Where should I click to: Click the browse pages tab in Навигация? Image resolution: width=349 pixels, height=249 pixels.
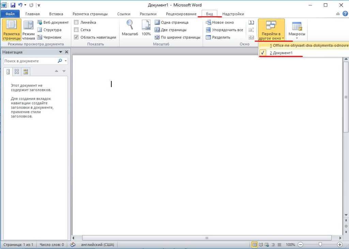click(16, 71)
